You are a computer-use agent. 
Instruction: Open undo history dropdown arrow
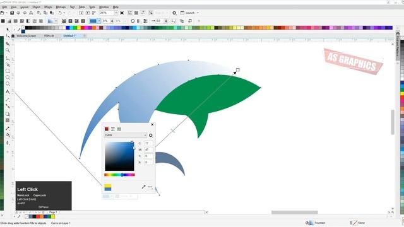64,13
